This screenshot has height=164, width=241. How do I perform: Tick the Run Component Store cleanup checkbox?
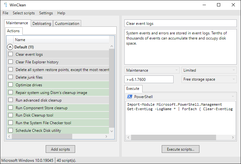click(x=11, y=108)
